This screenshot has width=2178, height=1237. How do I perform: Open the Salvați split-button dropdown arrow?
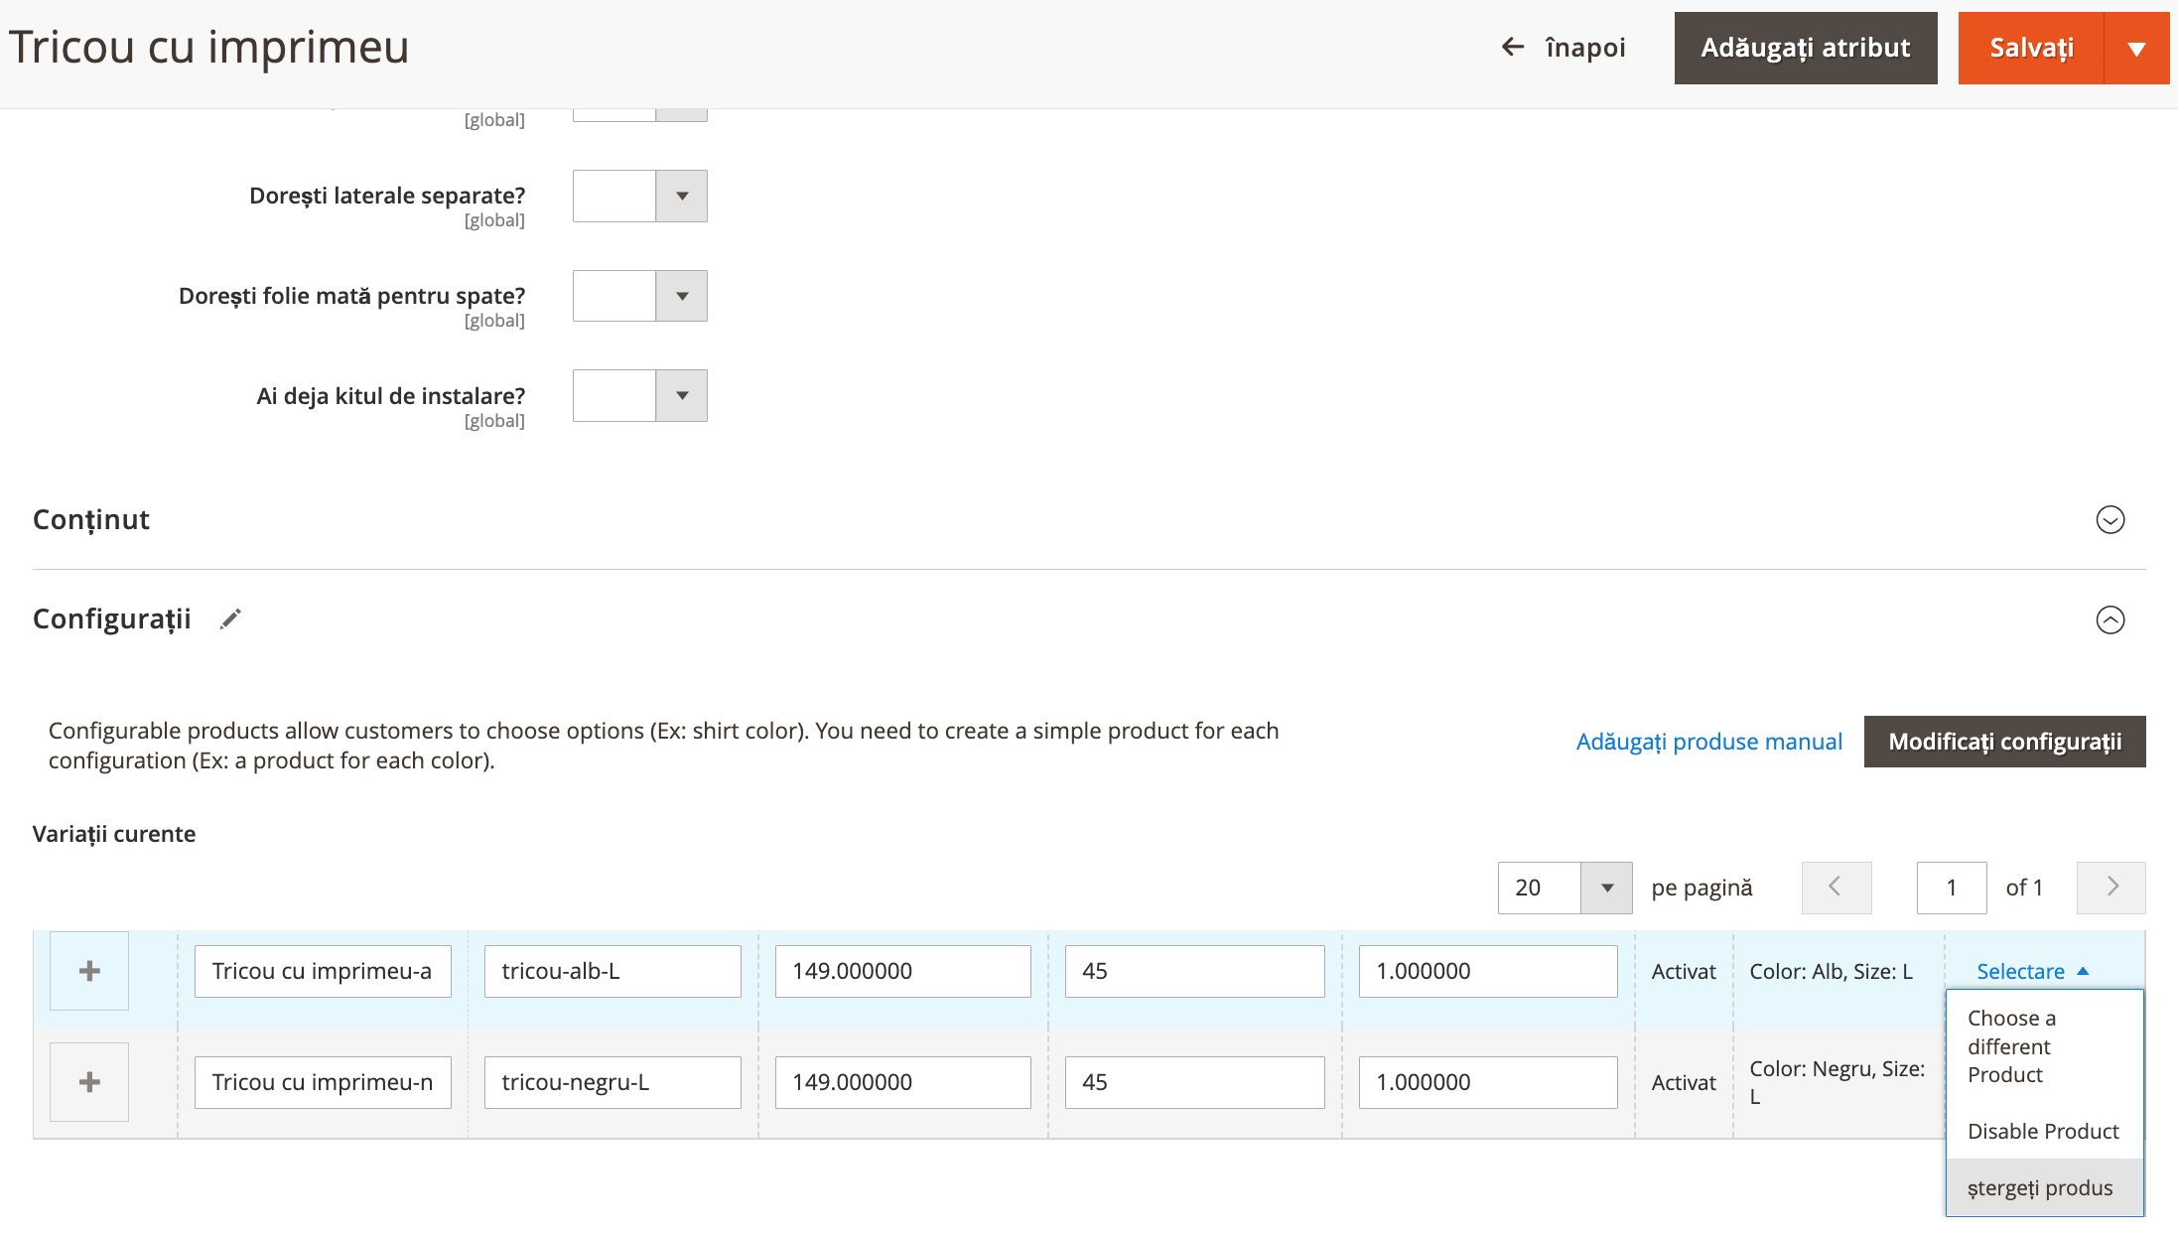[2136, 48]
